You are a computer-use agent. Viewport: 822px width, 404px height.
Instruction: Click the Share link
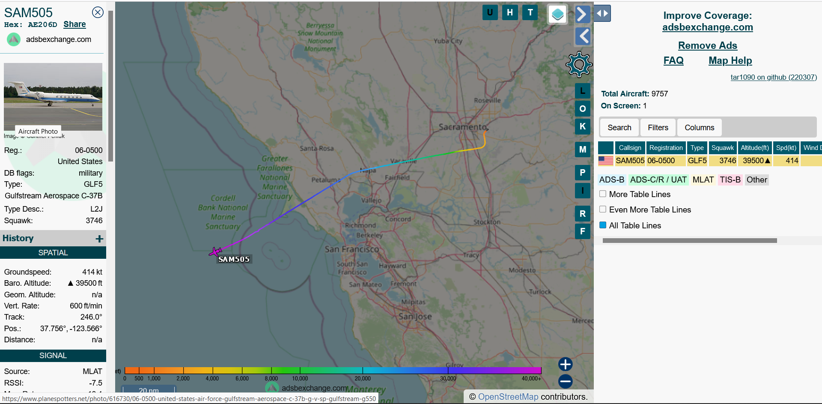(x=74, y=24)
